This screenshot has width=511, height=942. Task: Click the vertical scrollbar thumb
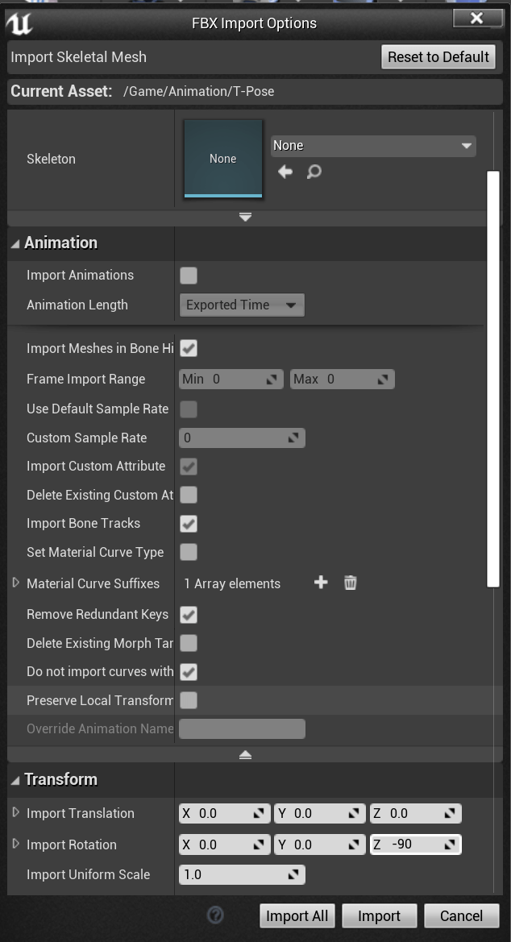(493, 379)
